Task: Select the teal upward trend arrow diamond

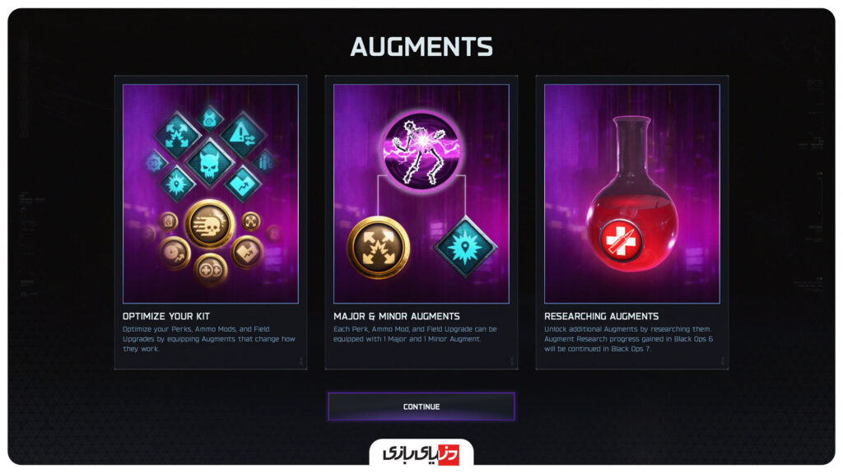Action: (x=243, y=185)
